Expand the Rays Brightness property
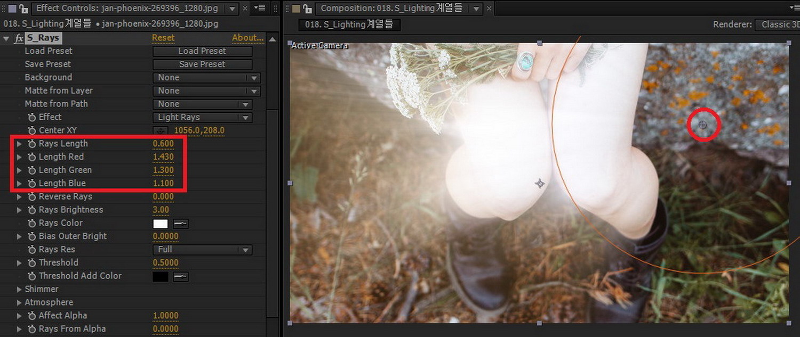This screenshot has height=337, width=800. coord(20,210)
